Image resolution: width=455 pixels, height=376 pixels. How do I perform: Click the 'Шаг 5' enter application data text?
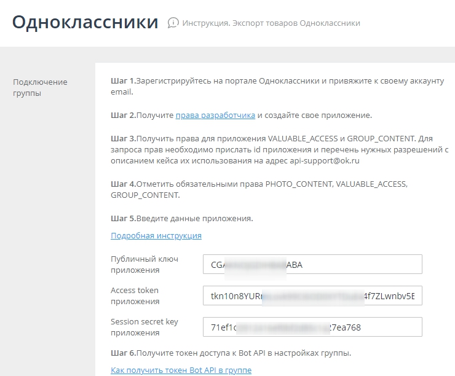click(194, 218)
